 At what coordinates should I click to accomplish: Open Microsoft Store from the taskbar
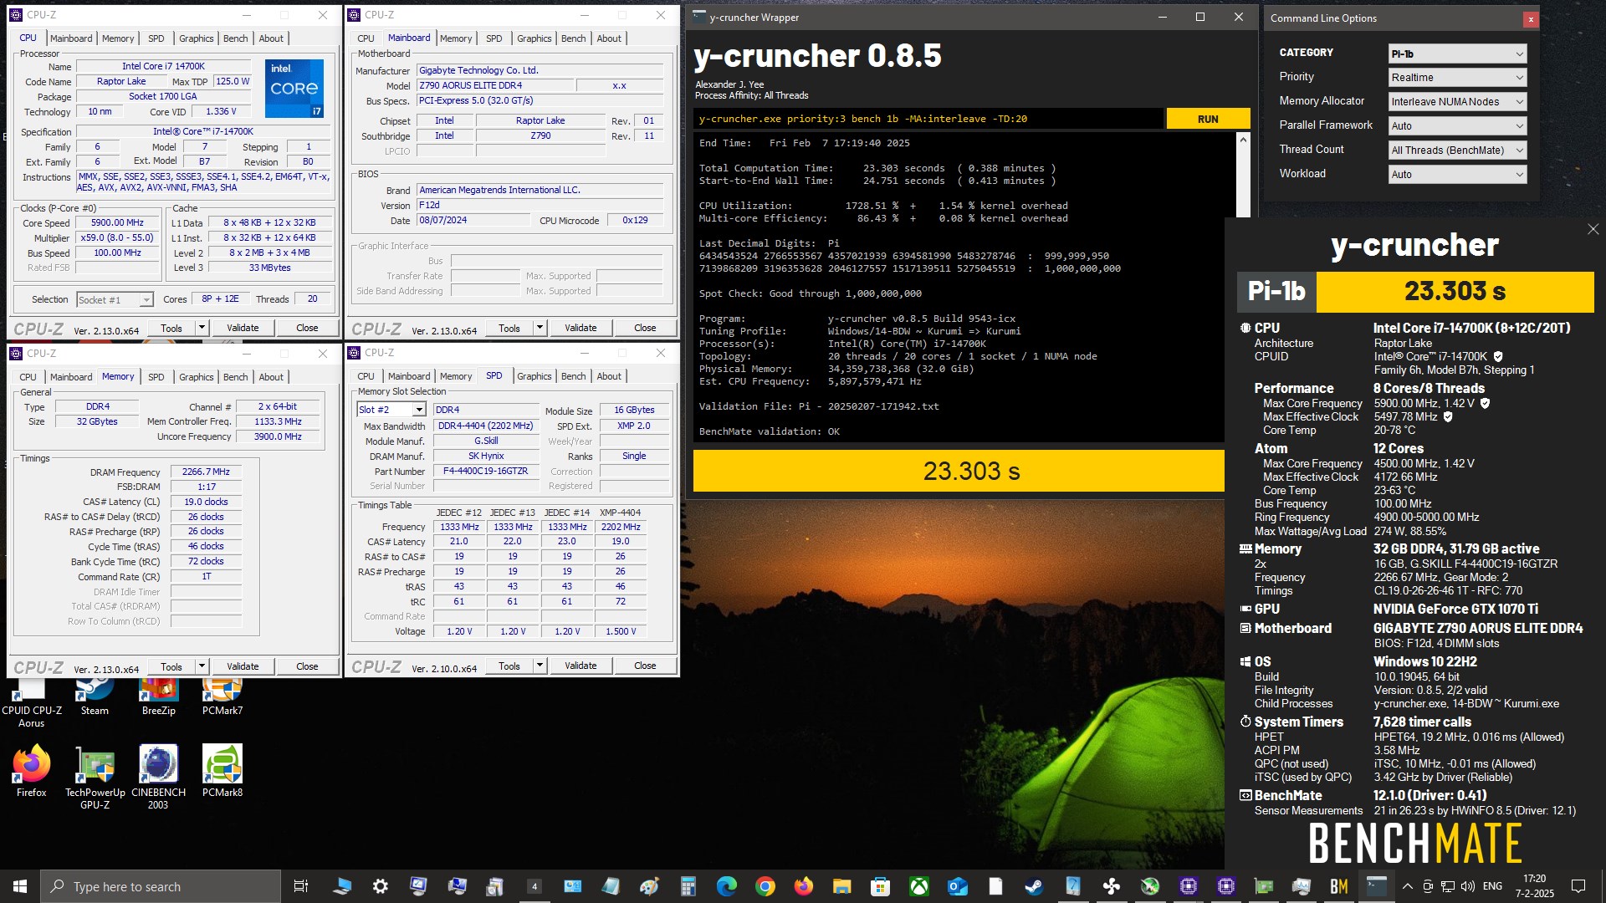click(880, 886)
